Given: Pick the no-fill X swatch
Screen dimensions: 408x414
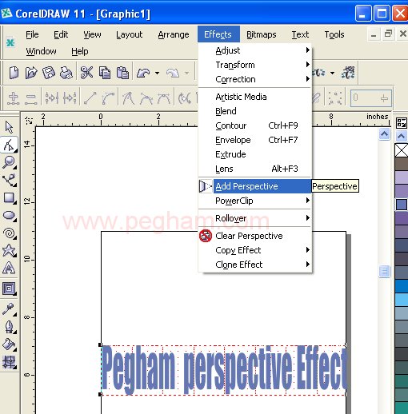Looking at the screenshot, I should click(x=402, y=150).
